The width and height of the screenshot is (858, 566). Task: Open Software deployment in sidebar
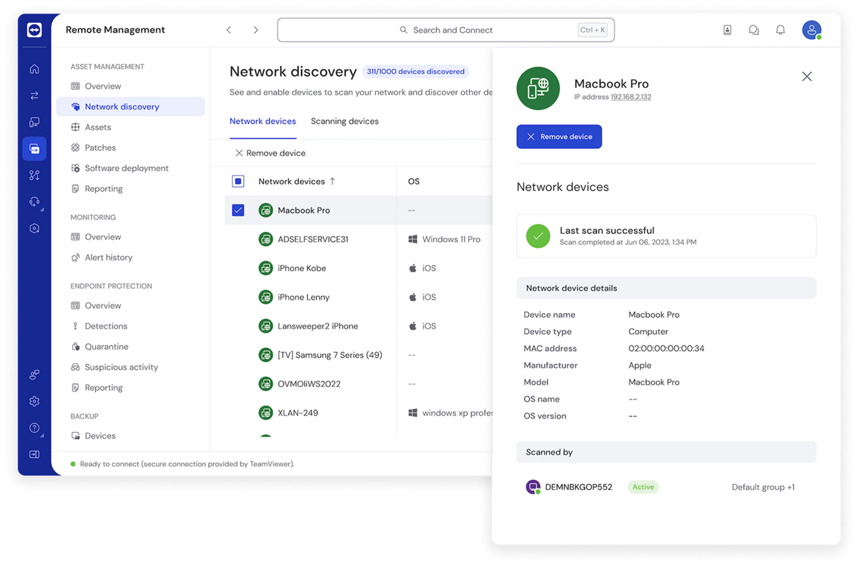(x=130, y=168)
